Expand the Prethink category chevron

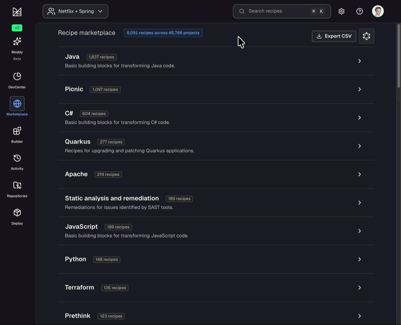coord(360,316)
